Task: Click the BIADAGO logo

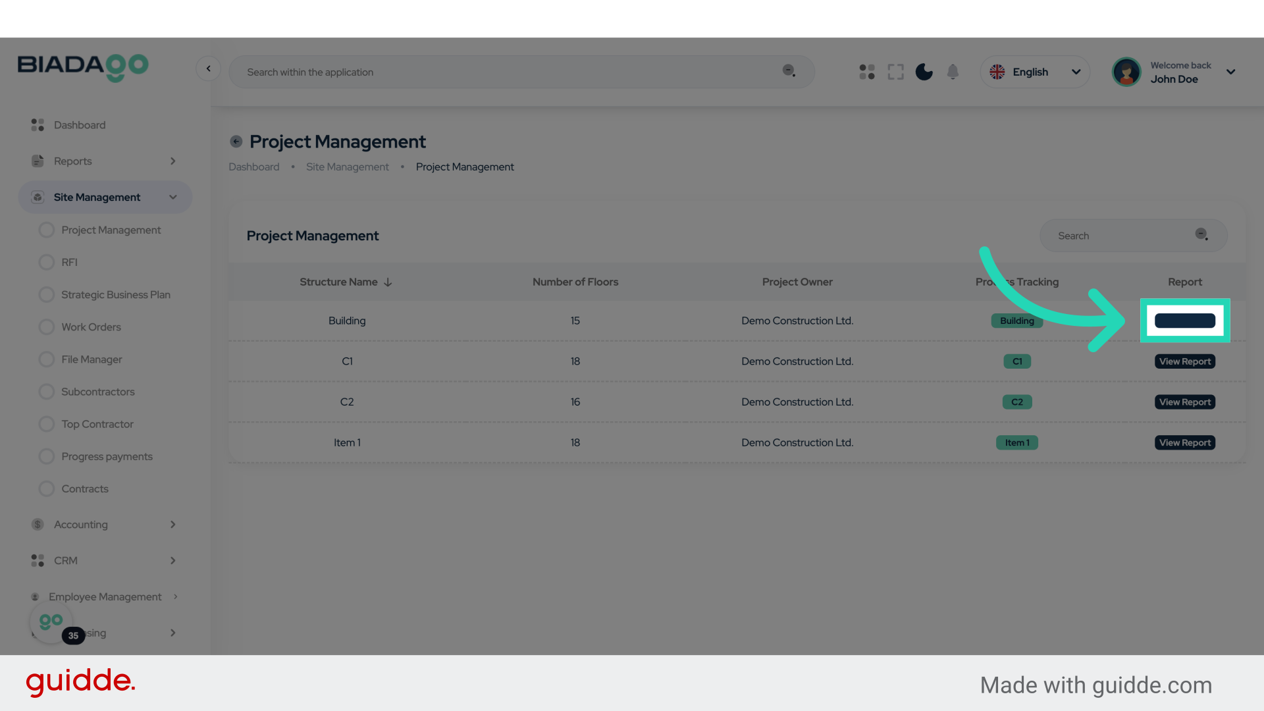Action: [x=83, y=66]
